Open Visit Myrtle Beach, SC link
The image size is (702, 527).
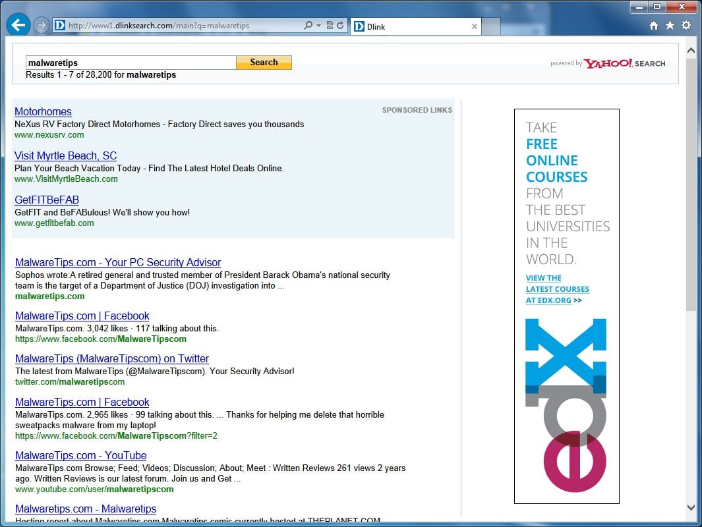[x=65, y=155]
